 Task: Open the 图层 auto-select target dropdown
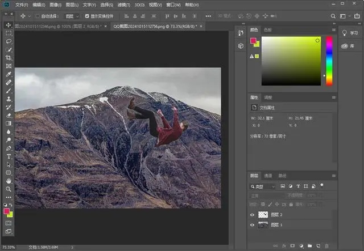tap(72, 16)
